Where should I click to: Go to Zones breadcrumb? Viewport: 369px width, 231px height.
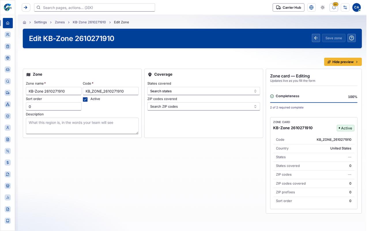(60, 22)
